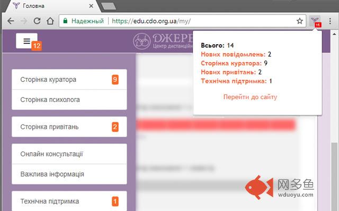The width and height of the screenshot is (339, 211).
Task: Click Сторінка куратора line in the popup
Action: [x=231, y=63]
